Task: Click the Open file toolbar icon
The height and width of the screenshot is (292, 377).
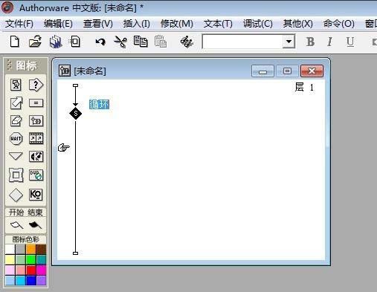Action: (x=35, y=42)
